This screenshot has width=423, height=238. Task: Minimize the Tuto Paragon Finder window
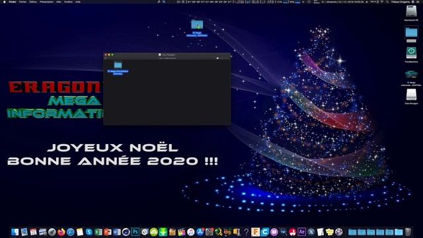click(x=109, y=55)
